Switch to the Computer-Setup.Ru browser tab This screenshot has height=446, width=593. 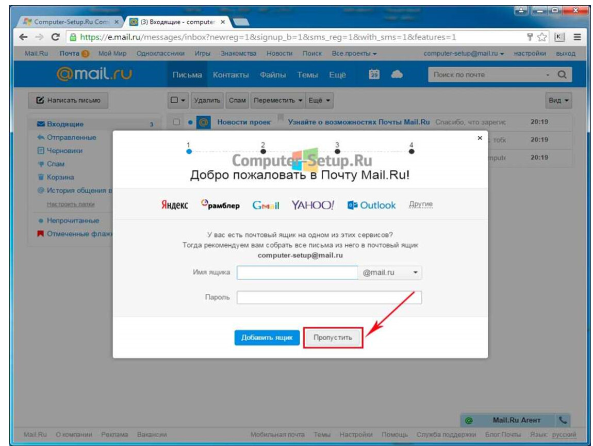pos(71,22)
